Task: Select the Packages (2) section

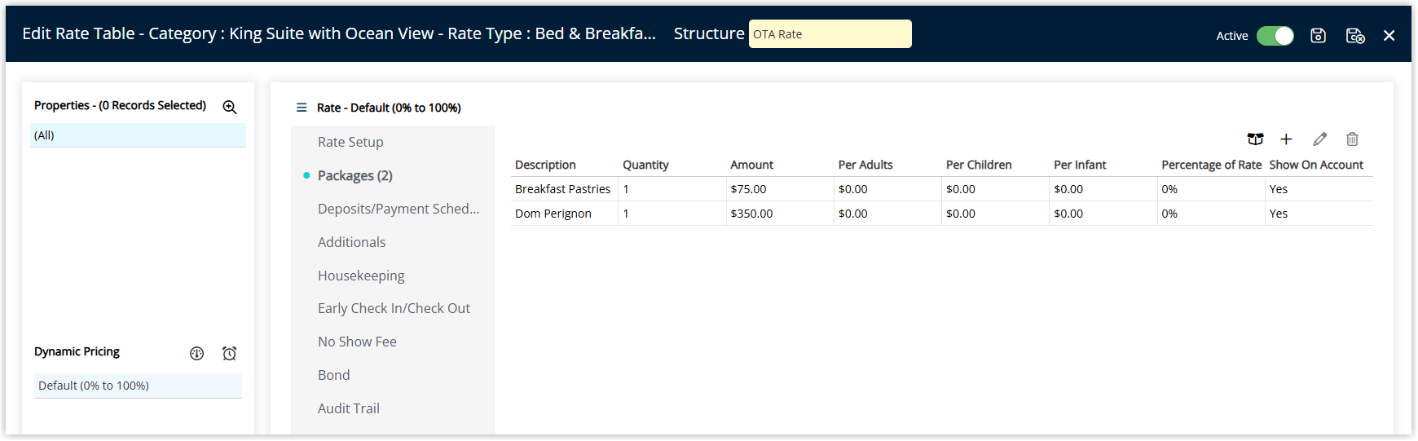Action: (x=355, y=175)
